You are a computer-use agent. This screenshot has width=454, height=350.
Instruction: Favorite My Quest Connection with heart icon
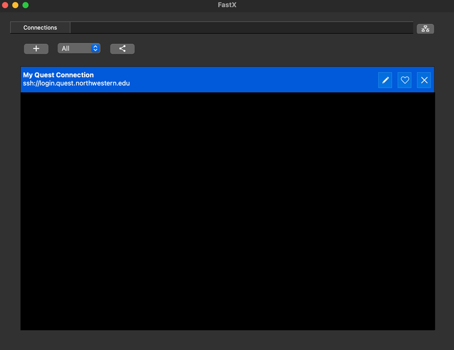coord(405,80)
